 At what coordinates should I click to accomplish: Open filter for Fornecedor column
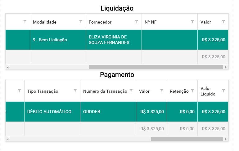pos(137,22)
